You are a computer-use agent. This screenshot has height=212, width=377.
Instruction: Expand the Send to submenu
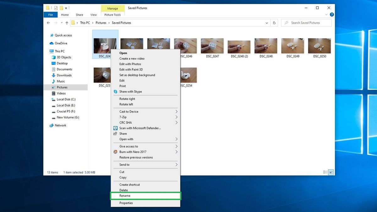(x=146, y=165)
